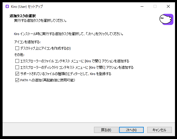177x139 pixels.
Task: Click the greyed-out maximize window button
Action: pyautogui.click(x=155, y=6)
